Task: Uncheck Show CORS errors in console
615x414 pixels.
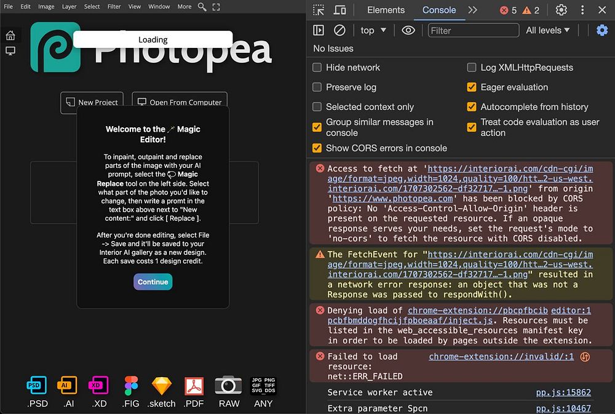Action: pyautogui.click(x=317, y=148)
